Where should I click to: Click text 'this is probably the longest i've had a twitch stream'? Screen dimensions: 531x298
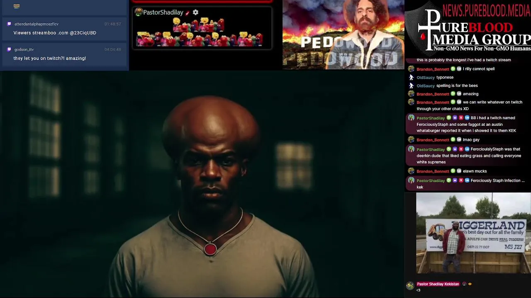[464, 60]
